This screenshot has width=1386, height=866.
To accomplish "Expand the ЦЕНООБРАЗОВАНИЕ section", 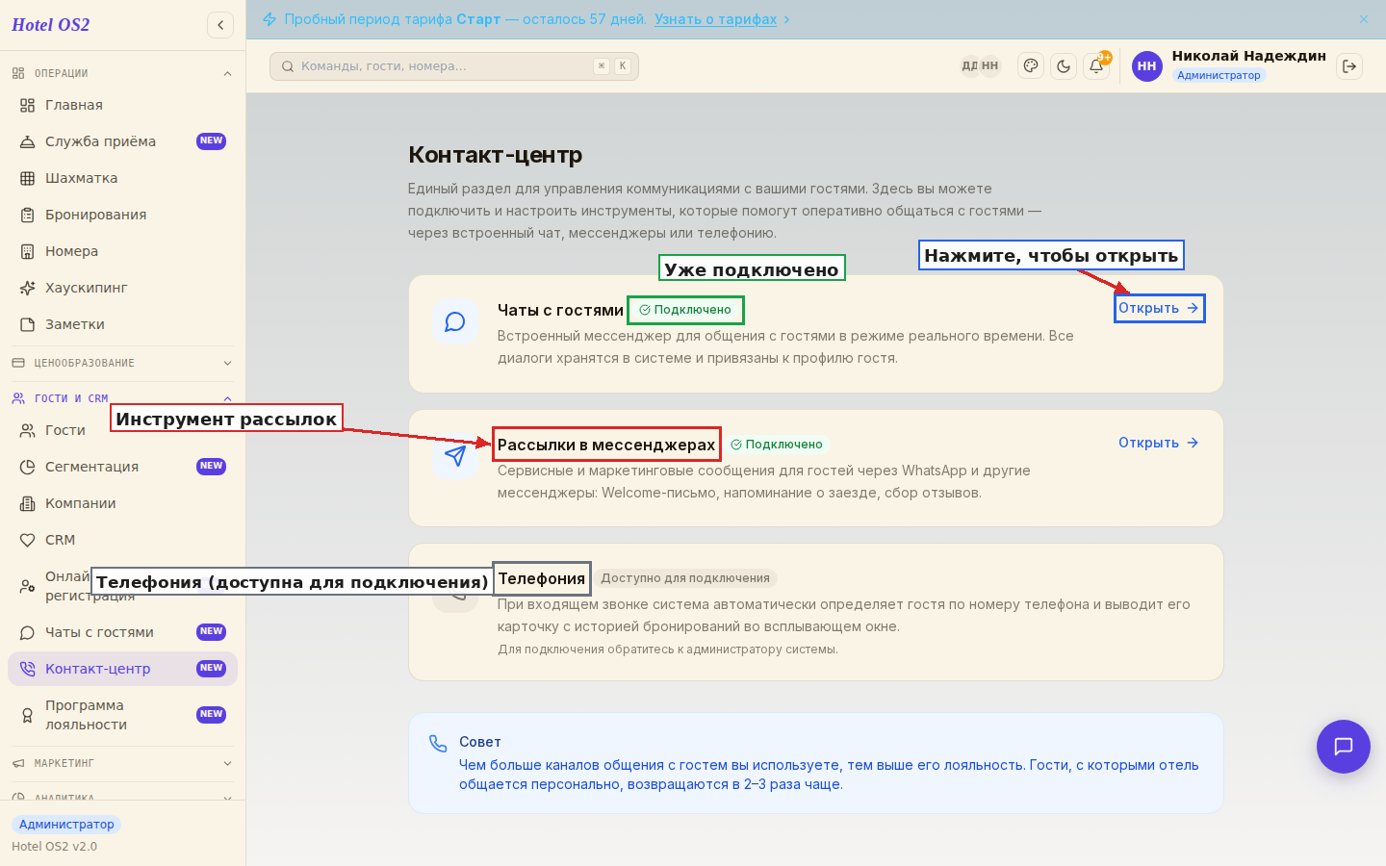I will (x=122, y=363).
